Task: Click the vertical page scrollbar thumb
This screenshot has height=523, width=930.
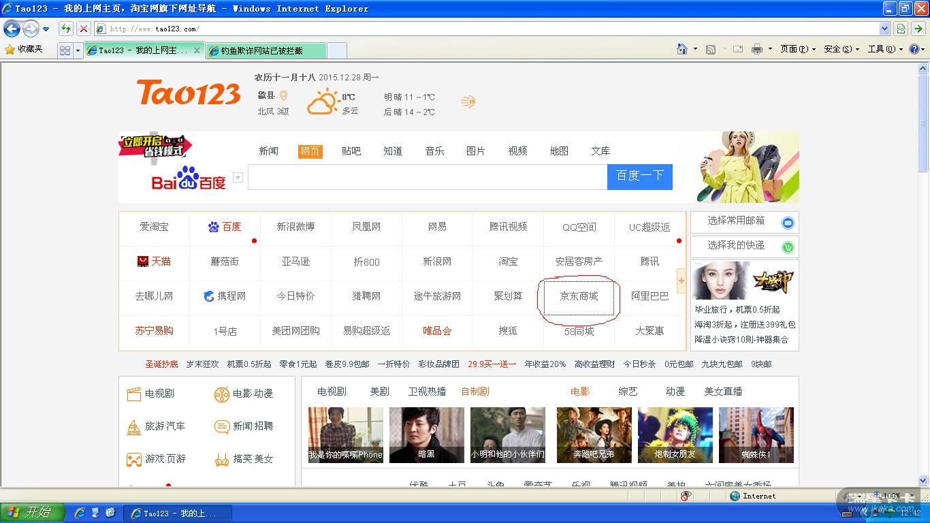Action: (923, 123)
